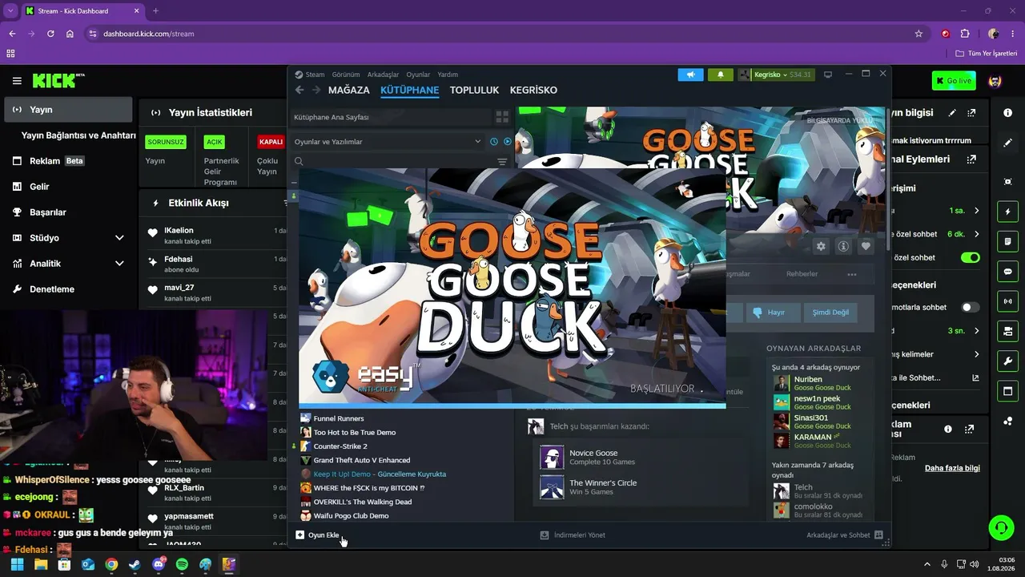Open Kick user avatar menu
This screenshot has width=1025, height=577.
pyautogui.click(x=995, y=81)
